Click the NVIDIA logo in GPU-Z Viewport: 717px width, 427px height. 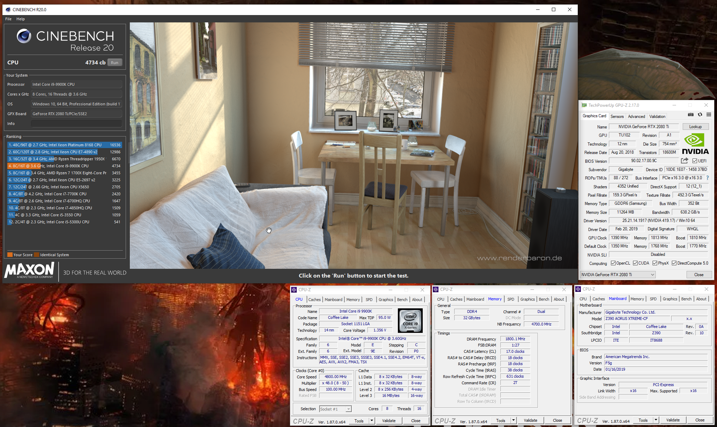[695, 144]
